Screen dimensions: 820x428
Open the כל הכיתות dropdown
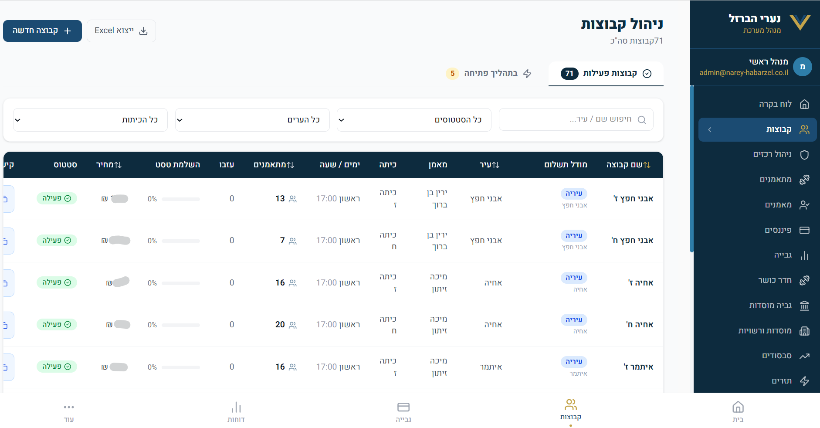click(x=90, y=120)
